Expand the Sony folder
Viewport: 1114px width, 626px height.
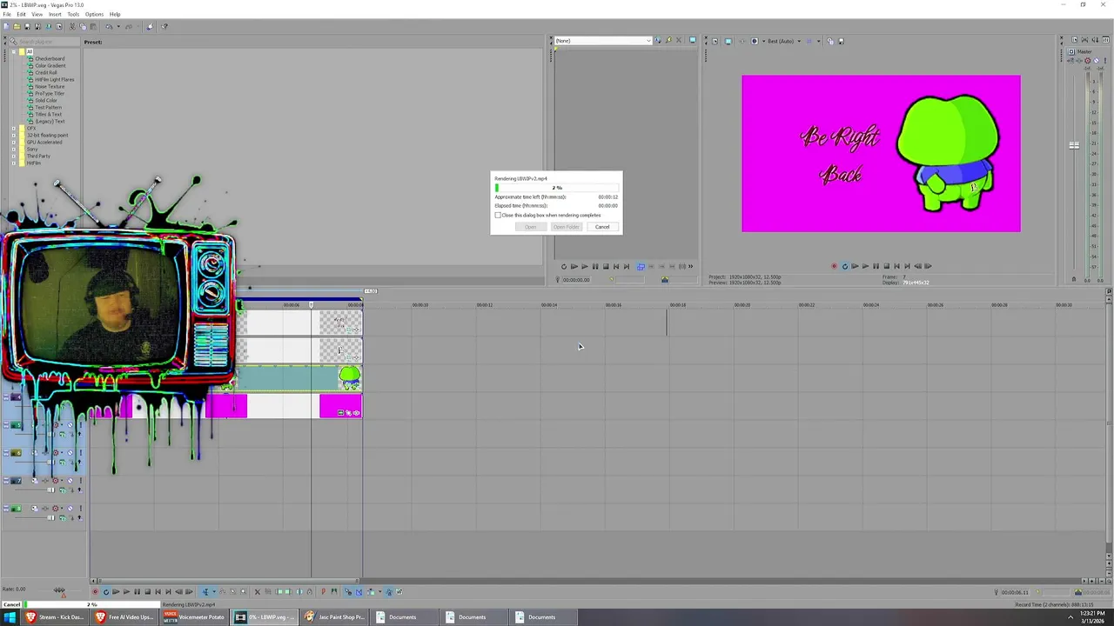[13, 149]
